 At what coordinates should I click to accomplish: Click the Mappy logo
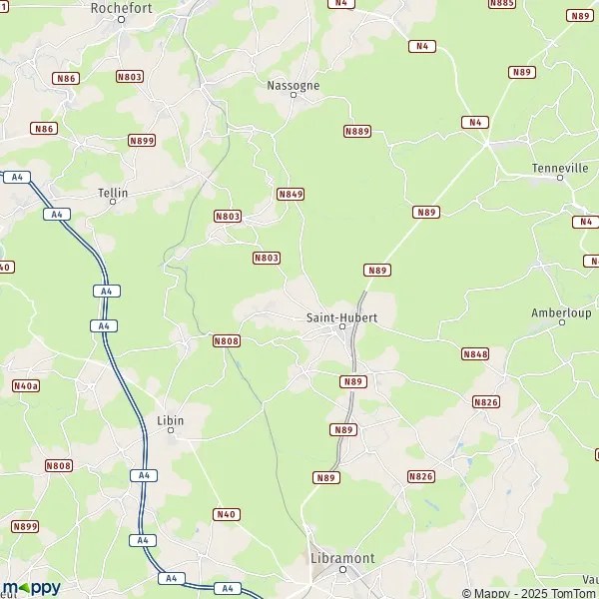pyautogui.click(x=31, y=588)
